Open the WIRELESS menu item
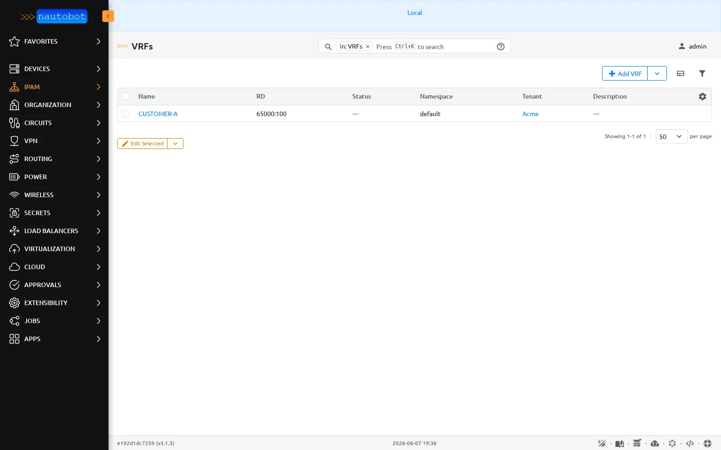Viewport: 721px width, 450px height. pyautogui.click(x=54, y=195)
